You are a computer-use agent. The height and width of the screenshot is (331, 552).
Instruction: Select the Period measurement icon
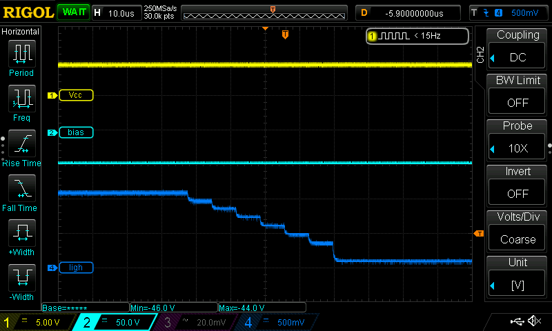(22, 54)
